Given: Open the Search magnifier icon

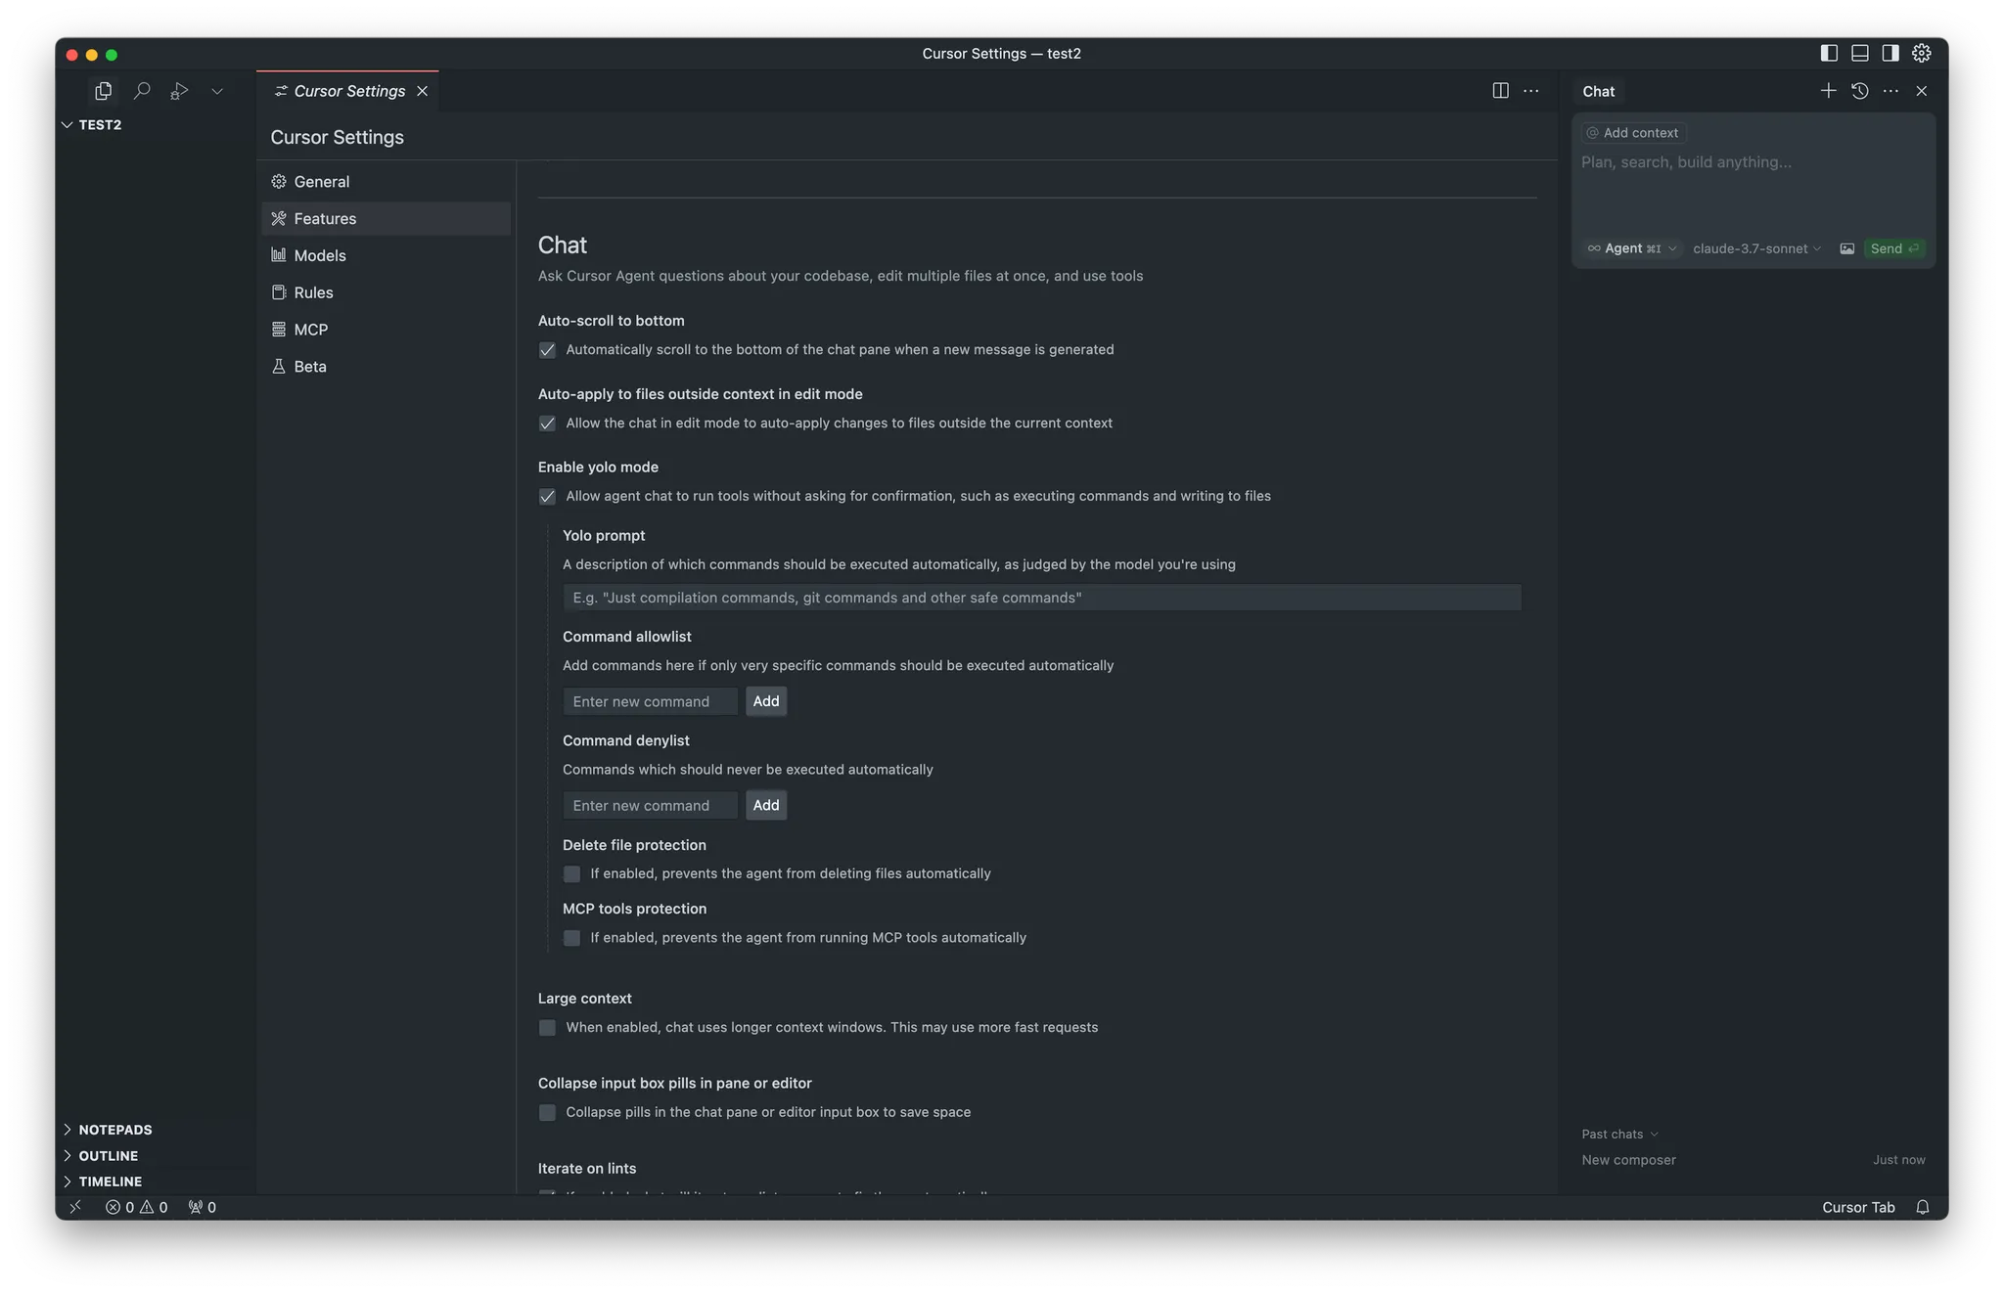Looking at the screenshot, I should coord(142,91).
